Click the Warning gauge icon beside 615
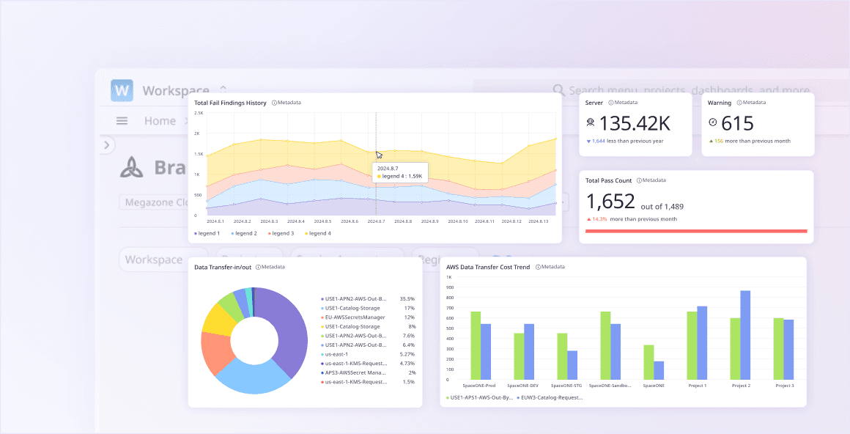850x434 pixels. click(713, 123)
